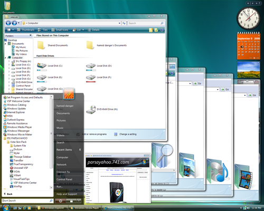Open Set Program Access and Defaults
This screenshot has width=264, height=211.
click(x=23, y=98)
